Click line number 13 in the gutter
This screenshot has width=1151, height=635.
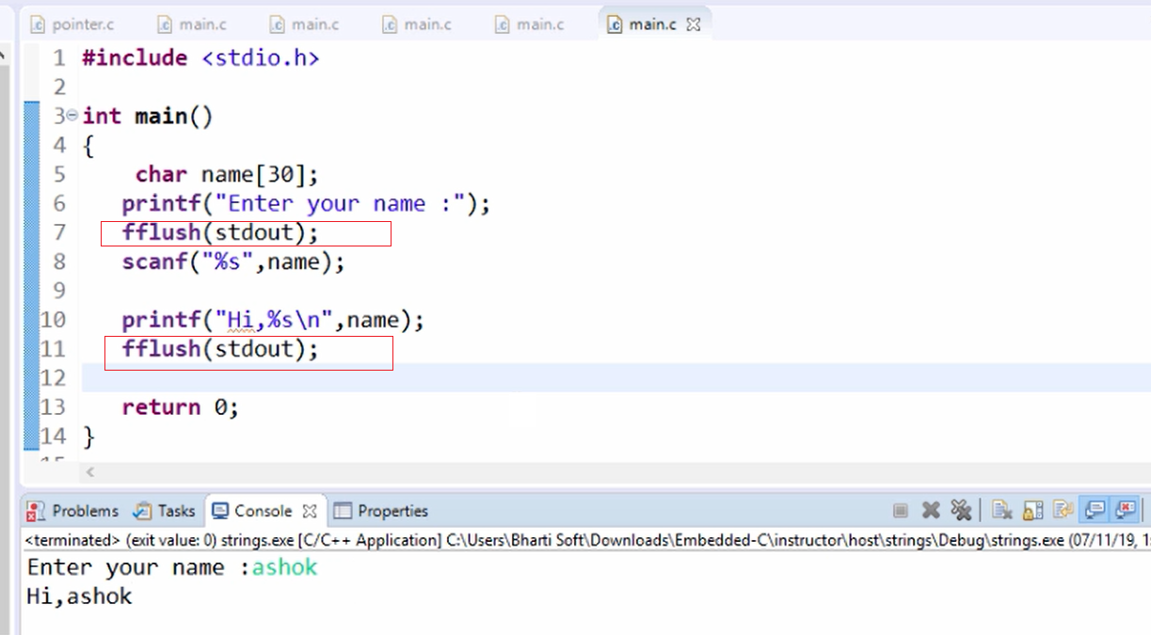pos(53,407)
